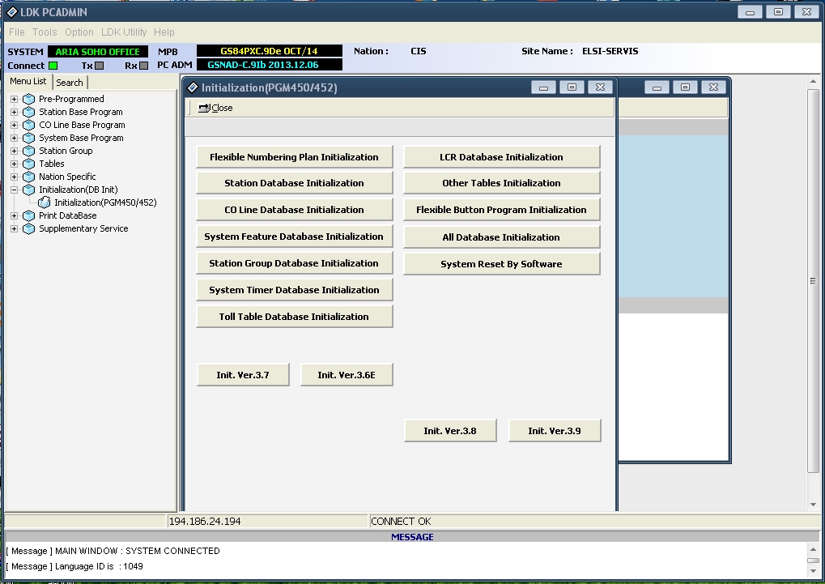Collapse the Initialization(DB Init) tree node
Viewport: 825px width, 584px height.
click(x=14, y=190)
